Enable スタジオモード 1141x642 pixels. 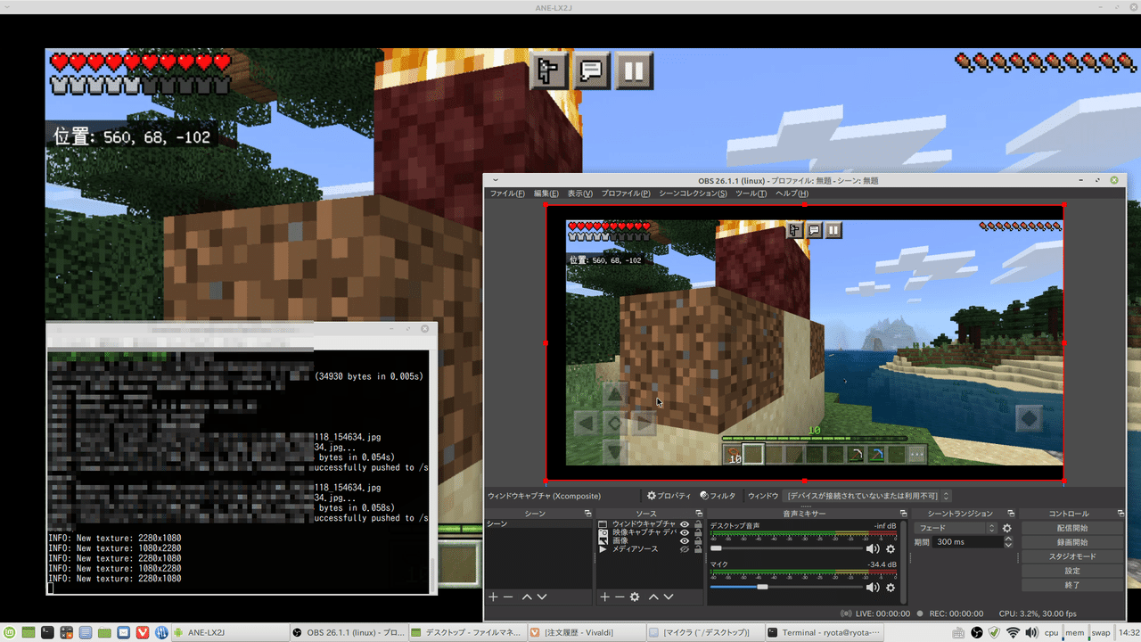click(1072, 556)
